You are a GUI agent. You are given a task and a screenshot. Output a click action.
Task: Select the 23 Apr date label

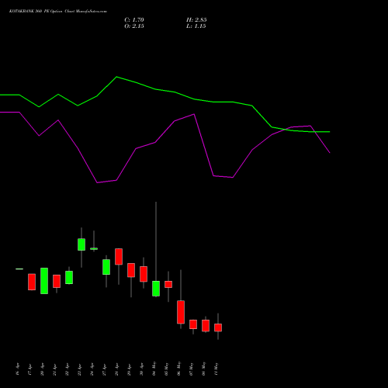pyautogui.click(x=79, y=369)
